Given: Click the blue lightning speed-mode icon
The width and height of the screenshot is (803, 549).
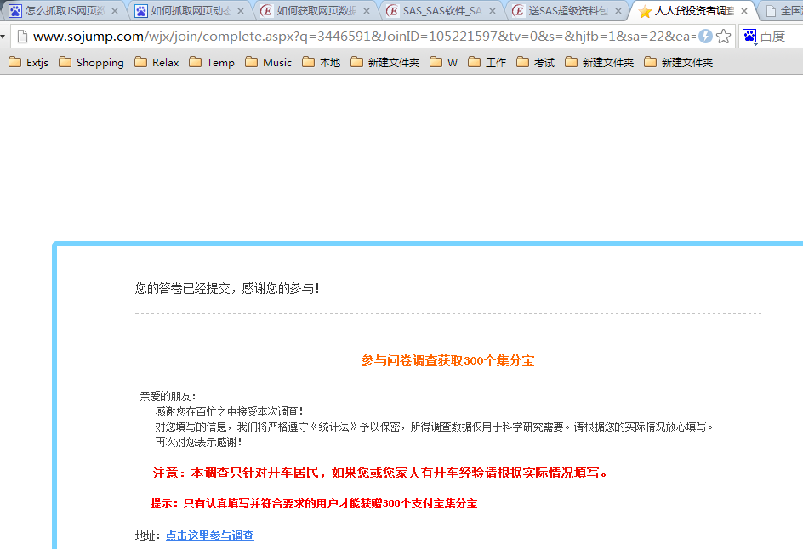Looking at the screenshot, I should coord(706,37).
